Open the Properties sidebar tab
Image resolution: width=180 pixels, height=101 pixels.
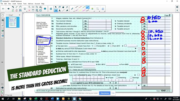coord(3,30)
